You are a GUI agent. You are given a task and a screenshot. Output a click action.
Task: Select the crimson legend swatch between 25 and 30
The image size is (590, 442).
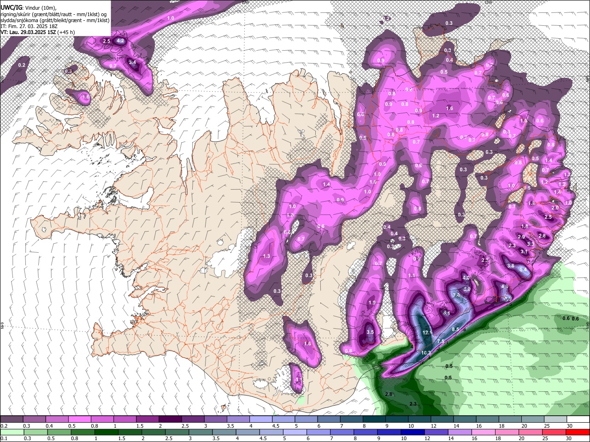[x=555, y=432]
